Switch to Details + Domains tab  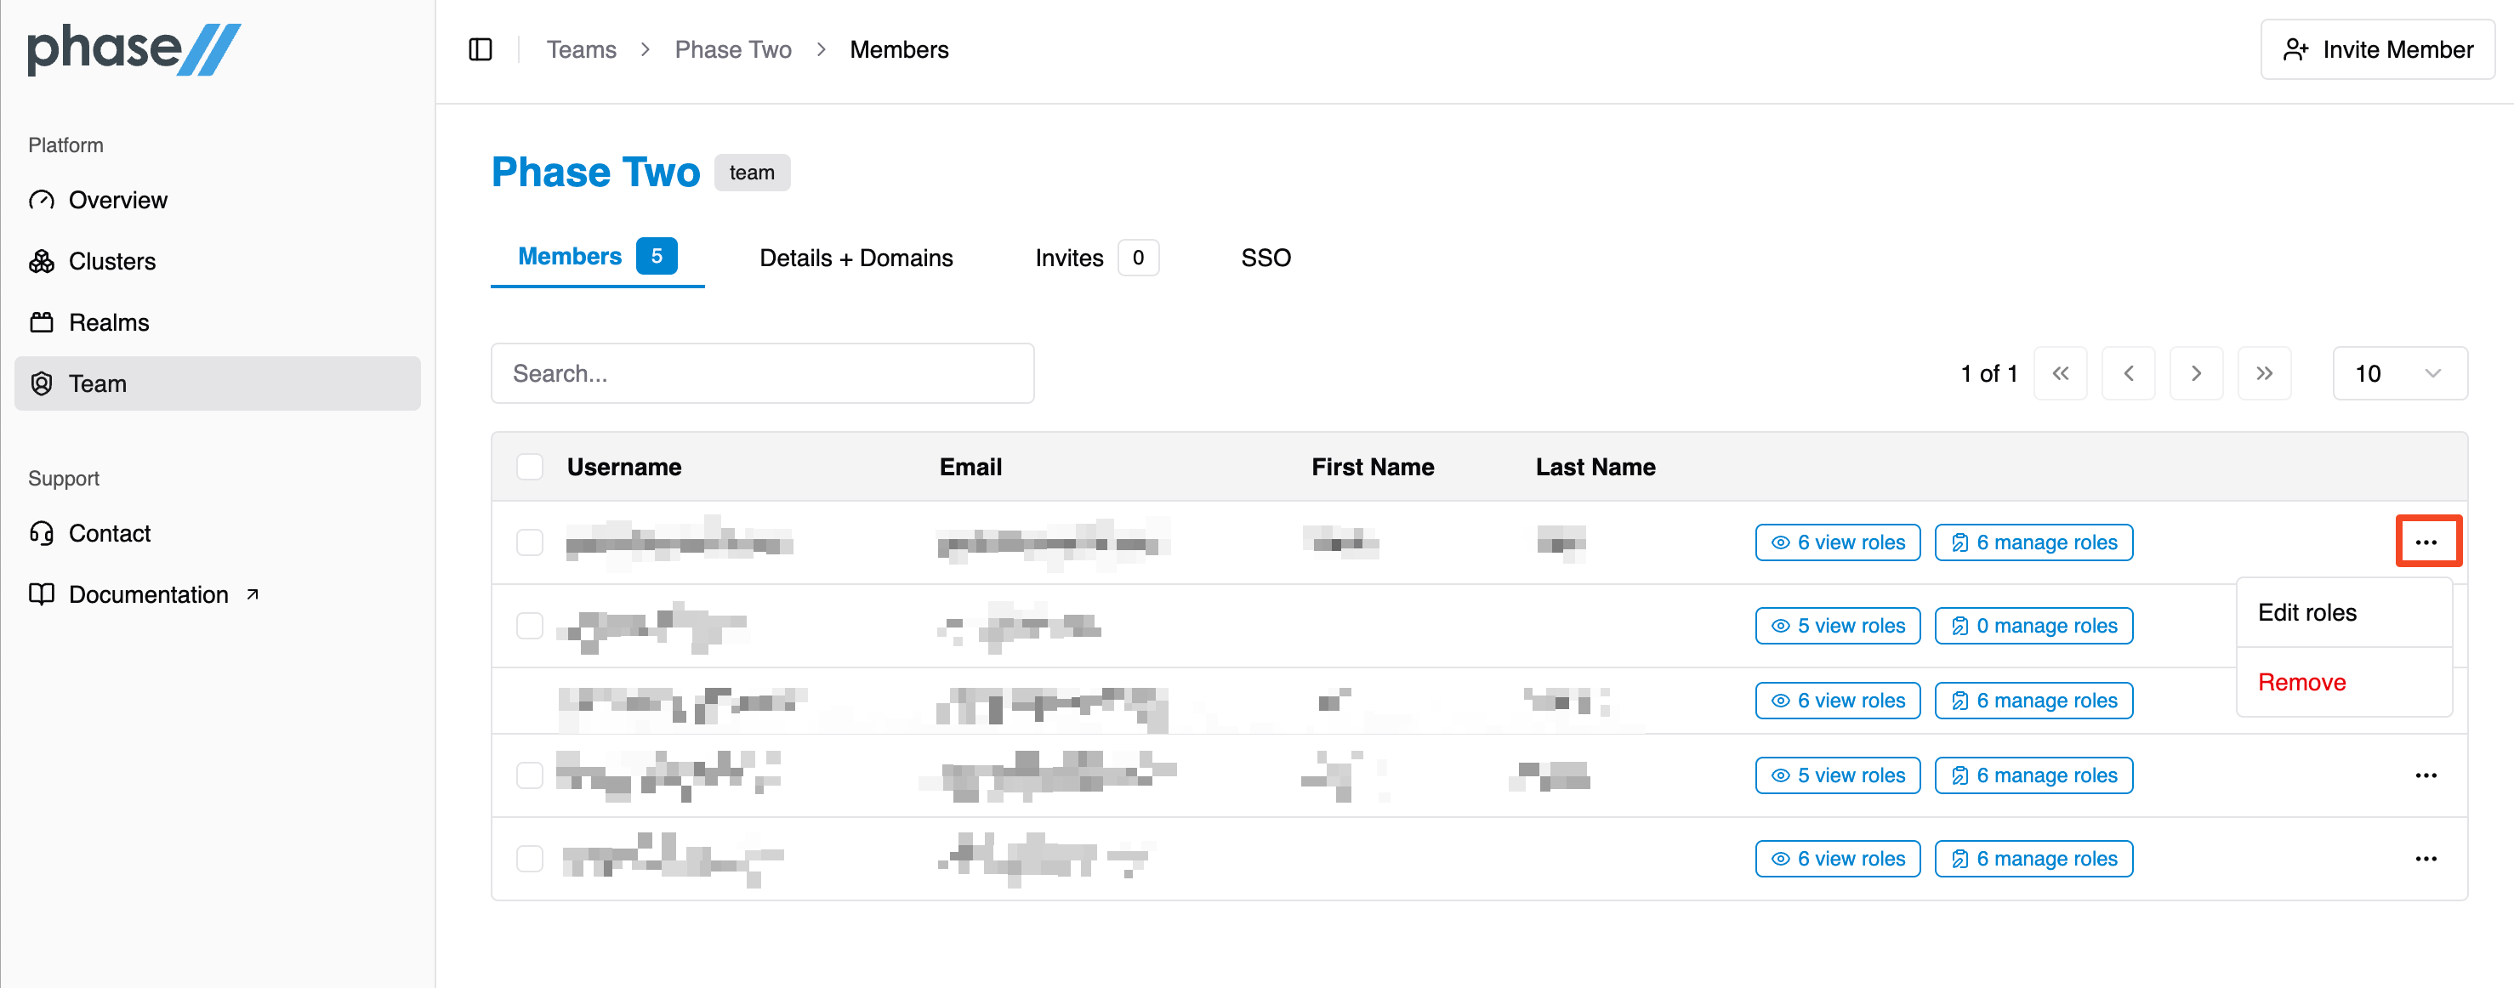point(855,258)
